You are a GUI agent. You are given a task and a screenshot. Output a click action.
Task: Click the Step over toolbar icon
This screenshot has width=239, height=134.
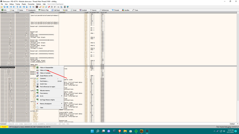tap(20, 7)
